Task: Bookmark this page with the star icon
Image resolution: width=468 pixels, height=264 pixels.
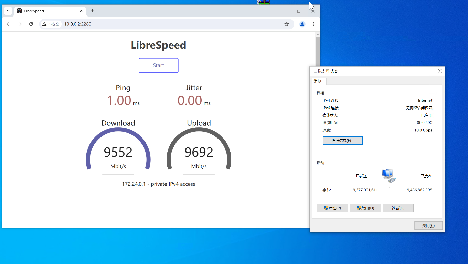Action: point(287,24)
